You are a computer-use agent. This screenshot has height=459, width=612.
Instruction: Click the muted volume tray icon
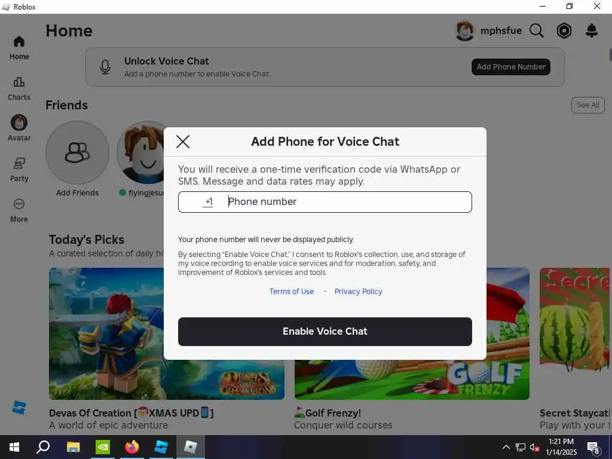tap(535, 447)
